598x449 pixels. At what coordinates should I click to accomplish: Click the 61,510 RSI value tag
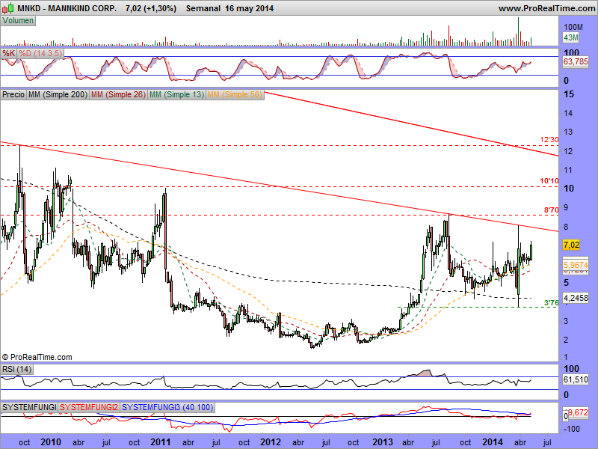pyautogui.click(x=576, y=379)
